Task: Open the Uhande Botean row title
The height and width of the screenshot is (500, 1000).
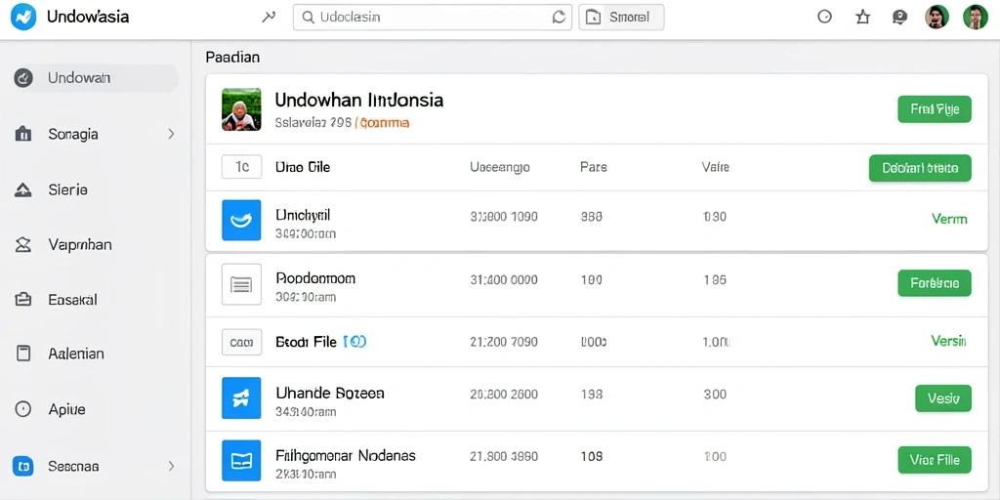Action: 330,393
